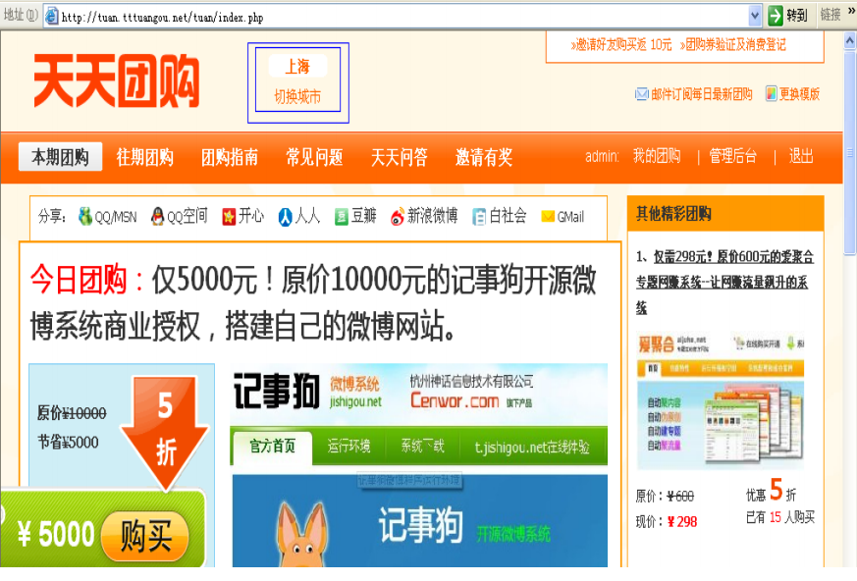This screenshot has height=581, width=857.
Task: Open 团购券验证及消费登记 link
Action: tap(733, 45)
